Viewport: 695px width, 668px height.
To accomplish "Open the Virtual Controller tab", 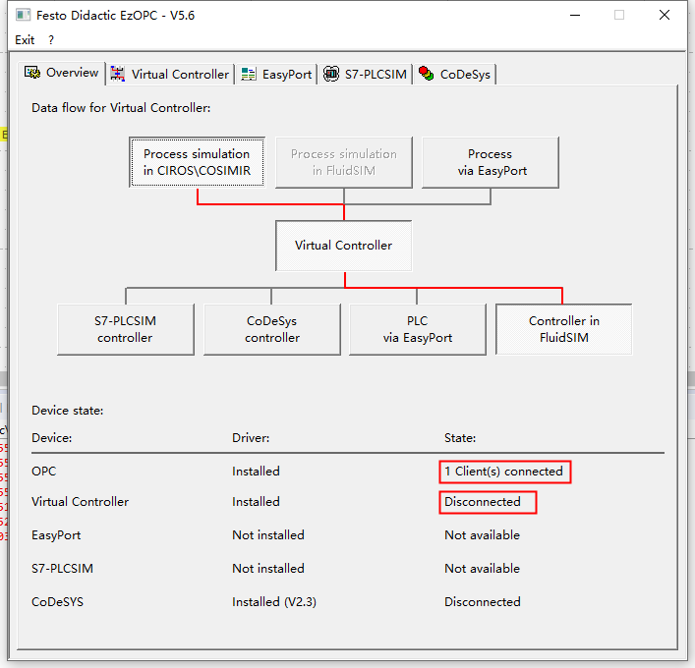I will (170, 74).
